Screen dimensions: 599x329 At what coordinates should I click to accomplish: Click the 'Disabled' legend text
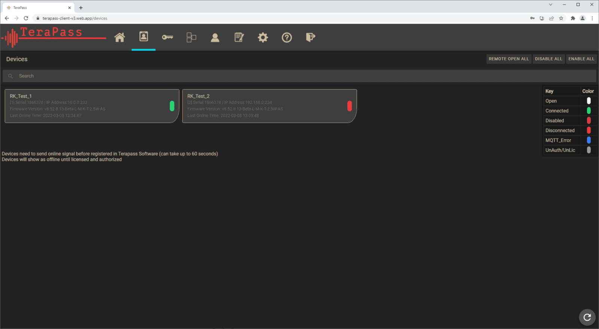pyautogui.click(x=554, y=121)
